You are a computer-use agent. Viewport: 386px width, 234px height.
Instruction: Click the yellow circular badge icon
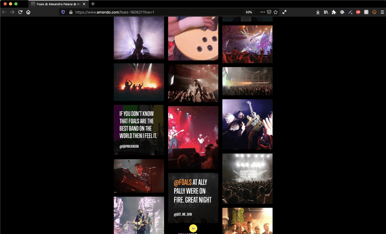tap(193, 228)
